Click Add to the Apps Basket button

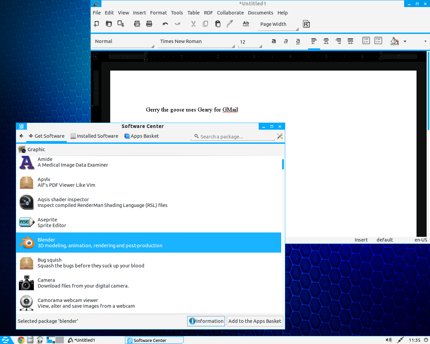click(255, 321)
